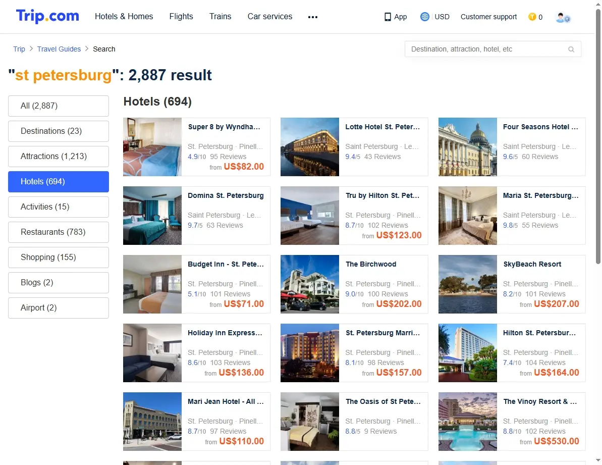Viewport: 602px width, 465px height.
Task: Click Domina St. Petersburg title
Action: click(x=226, y=196)
